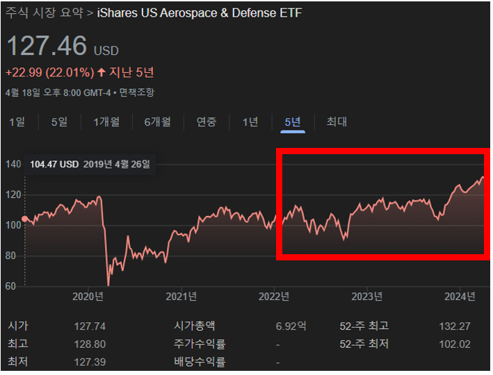
Task: Click the 시가 value 127.74
Action: pyautogui.click(x=90, y=326)
